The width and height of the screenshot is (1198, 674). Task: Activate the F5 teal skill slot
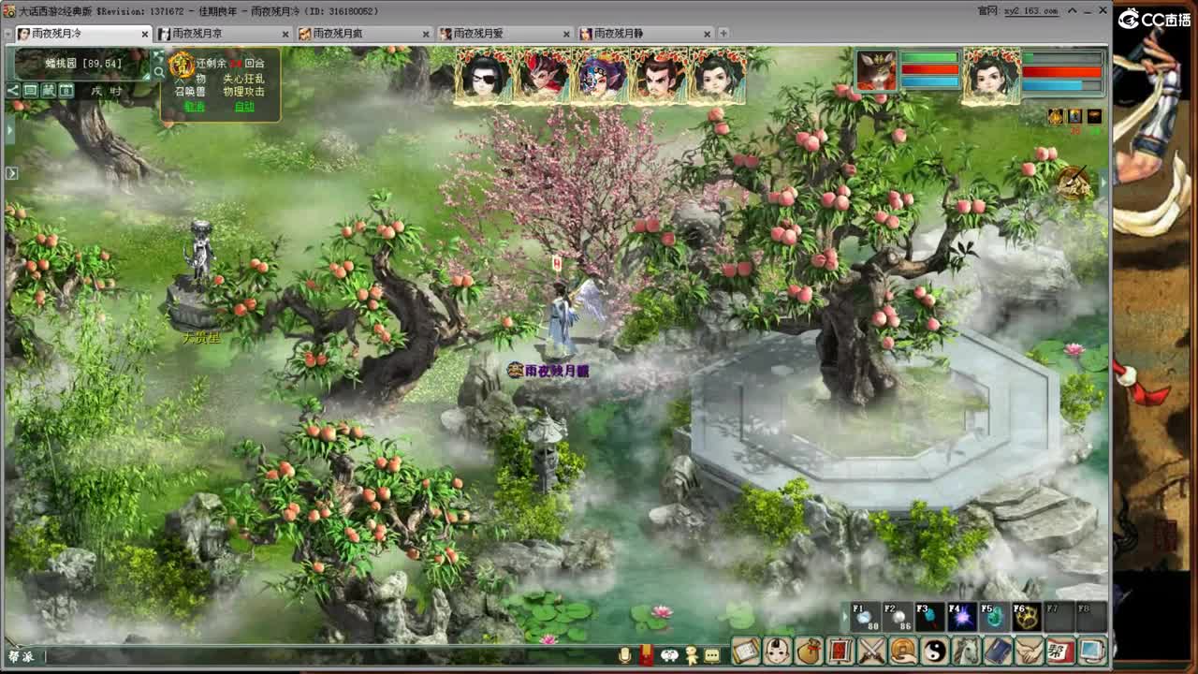[993, 617]
